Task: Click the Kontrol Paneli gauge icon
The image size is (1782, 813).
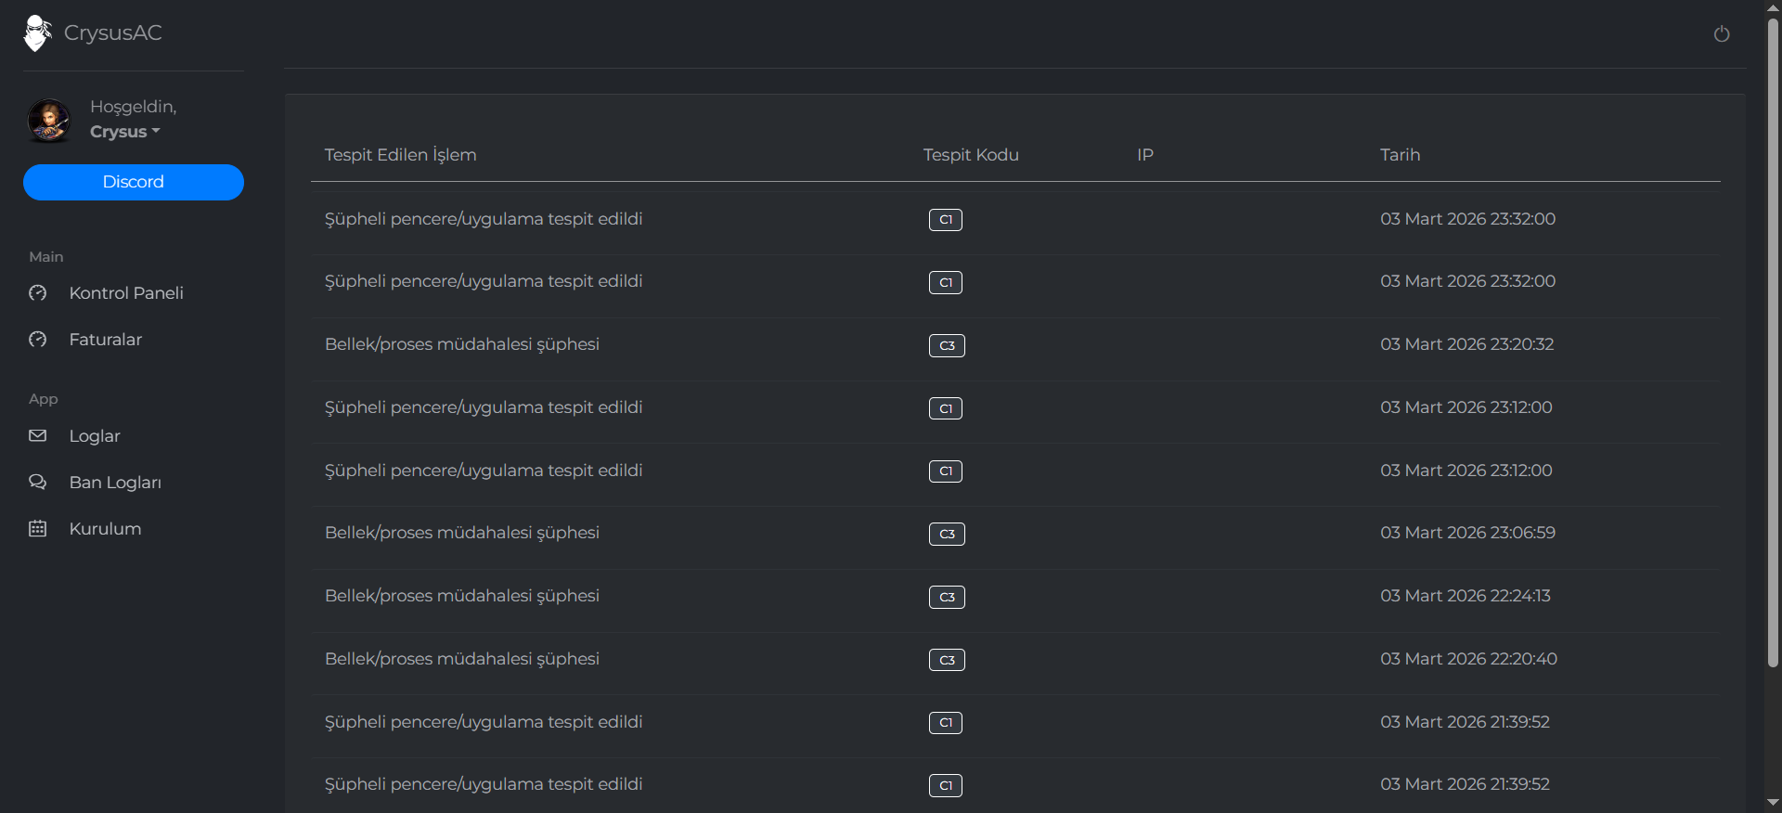Action: [38, 293]
